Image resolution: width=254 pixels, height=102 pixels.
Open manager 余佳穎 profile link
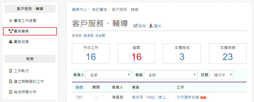click(100, 36)
